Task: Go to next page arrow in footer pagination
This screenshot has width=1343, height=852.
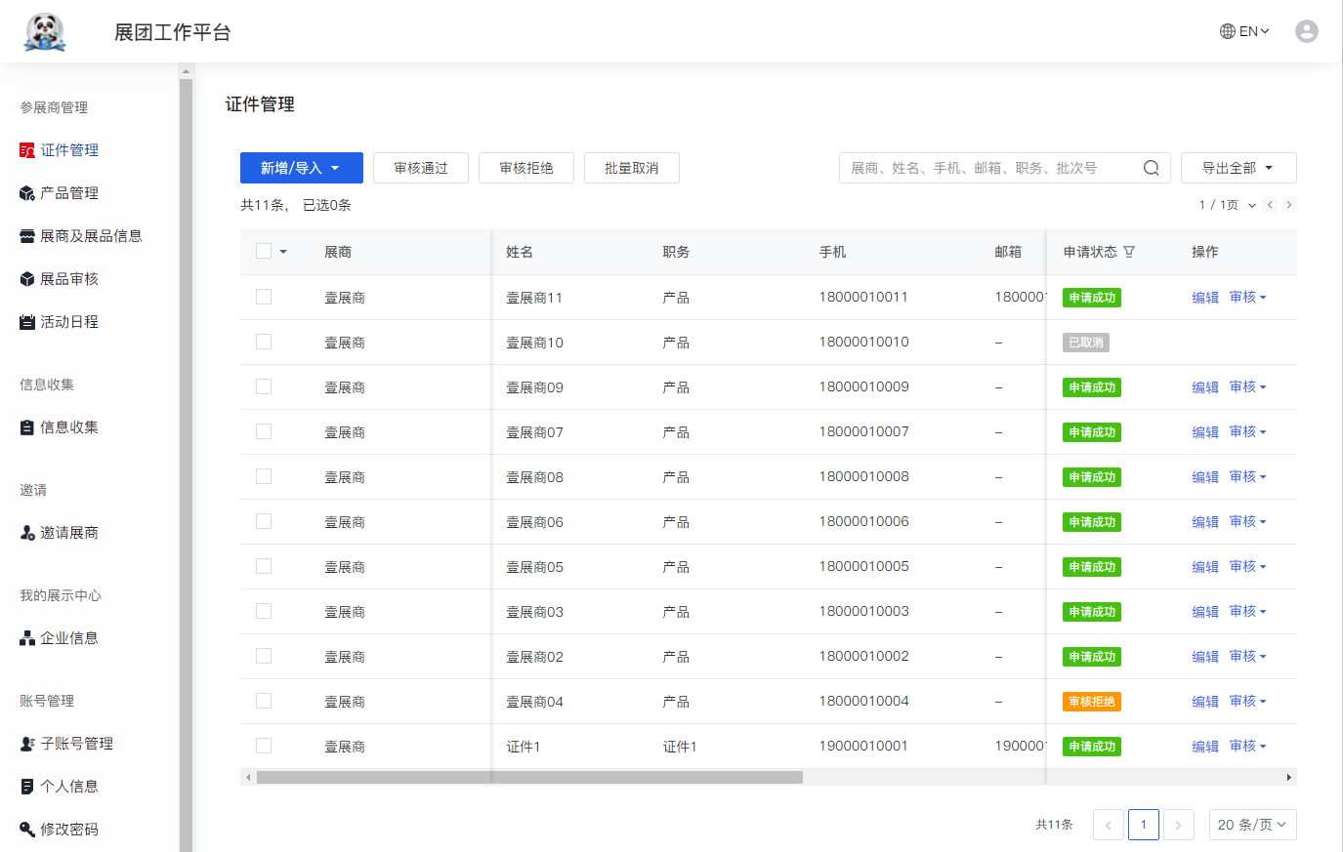Action: point(1178,825)
